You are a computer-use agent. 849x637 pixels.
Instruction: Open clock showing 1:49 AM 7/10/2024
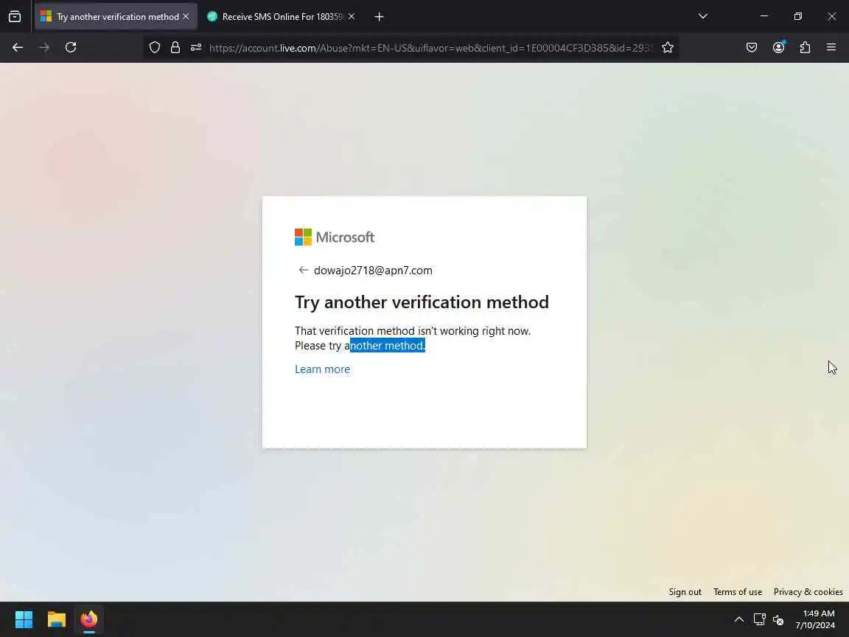pyautogui.click(x=815, y=619)
